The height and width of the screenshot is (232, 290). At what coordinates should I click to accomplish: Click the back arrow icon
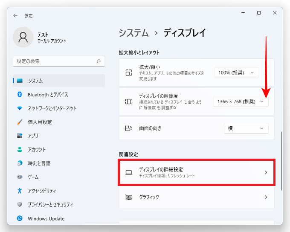click(x=15, y=15)
